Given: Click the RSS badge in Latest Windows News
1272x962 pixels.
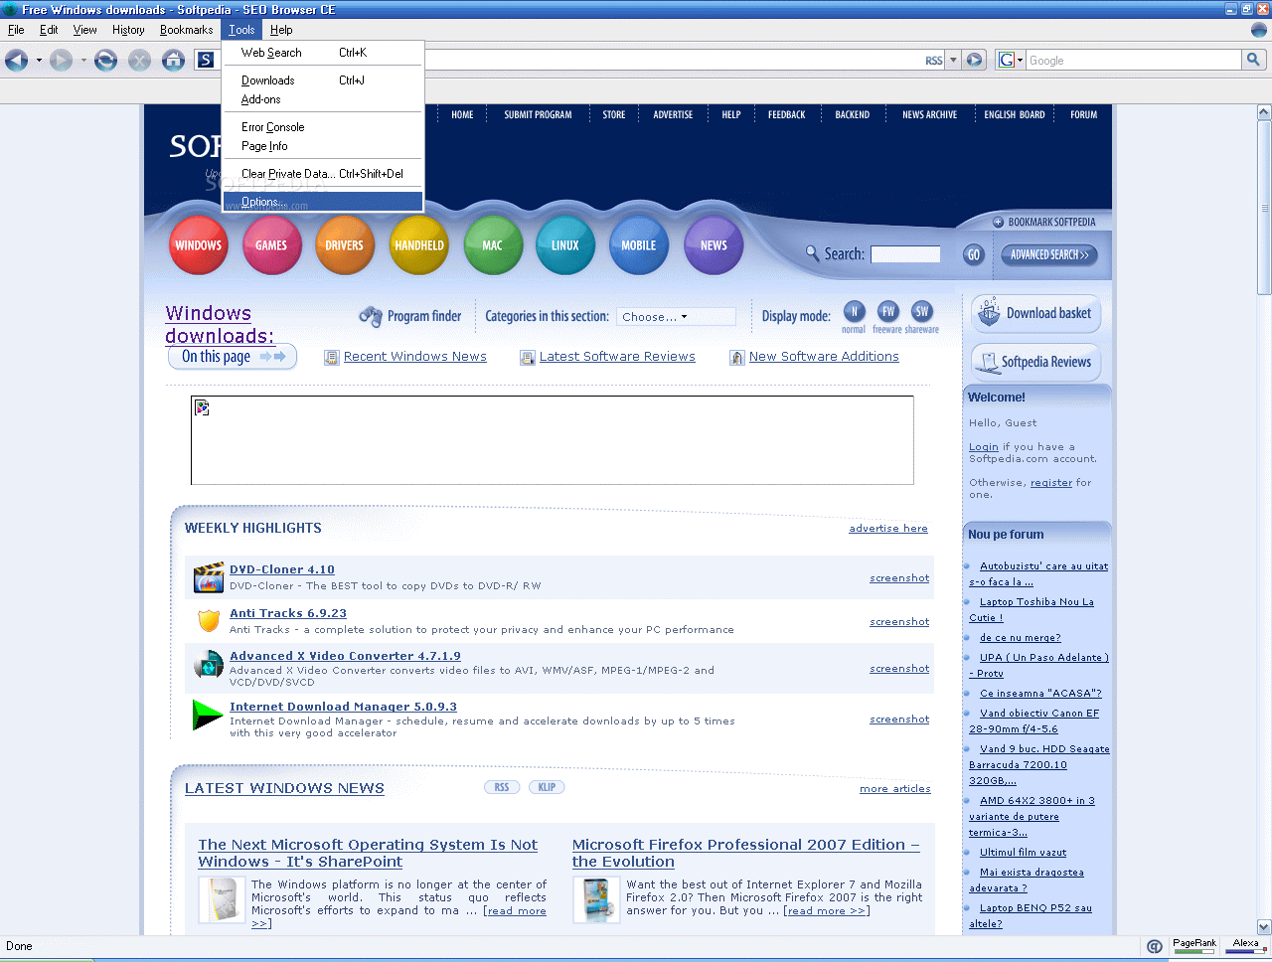Looking at the screenshot, I should click(x=502, y=787).
